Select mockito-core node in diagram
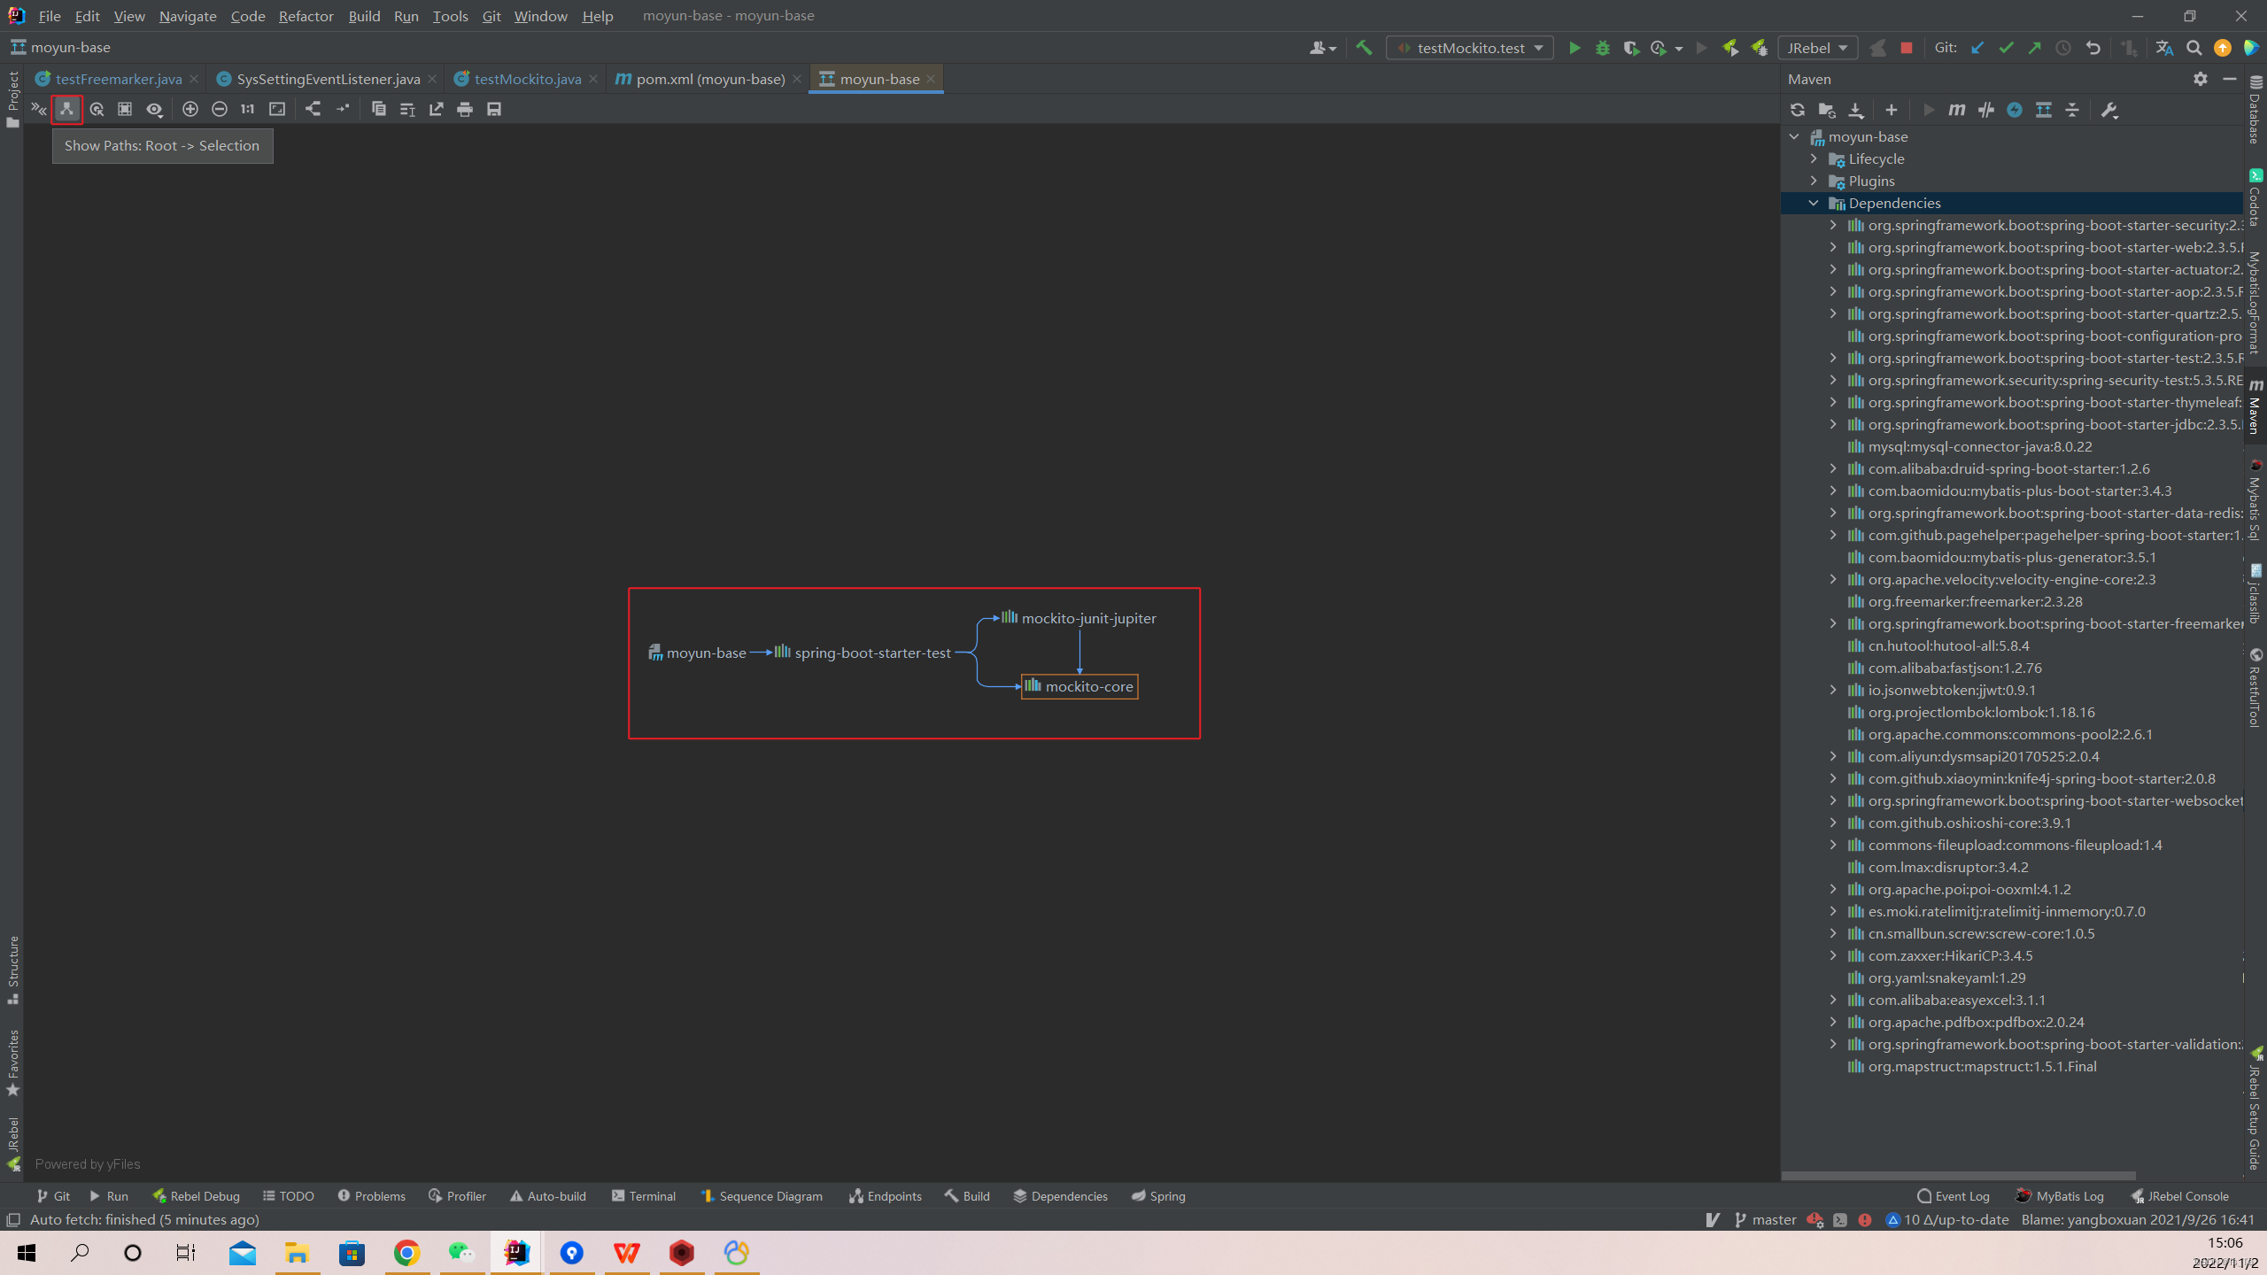The width and height of the screenshot is (2267, 1275). 1079,686
